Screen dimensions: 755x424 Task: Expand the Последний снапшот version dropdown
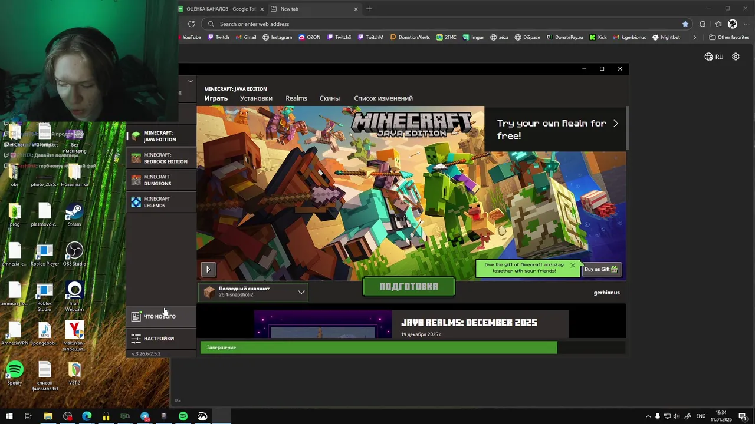pyautogui.click(x=253, y=292)
